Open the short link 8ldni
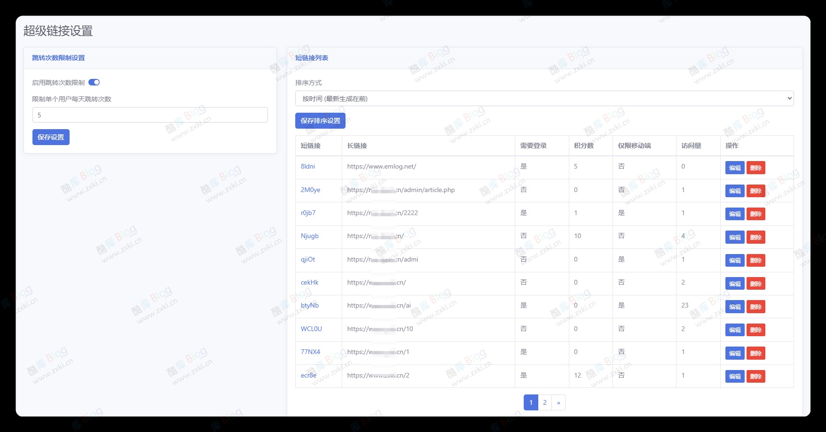 pos(307,167)
